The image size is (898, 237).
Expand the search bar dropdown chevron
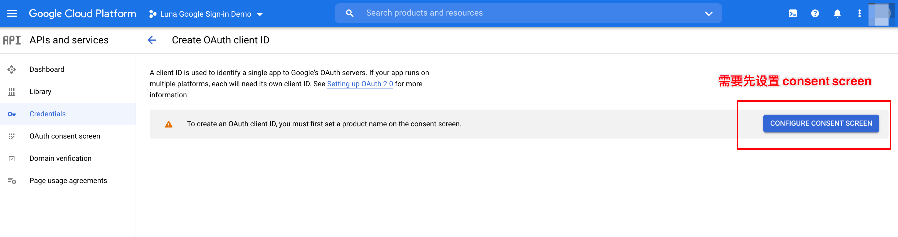709,14
